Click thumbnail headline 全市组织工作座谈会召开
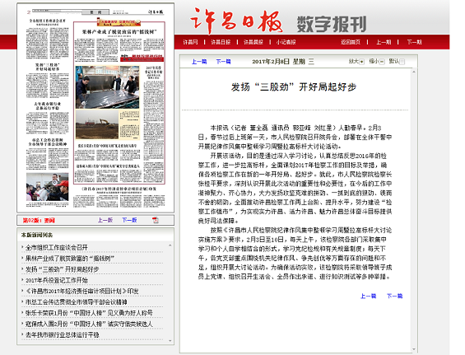 [x=48, y=21]
